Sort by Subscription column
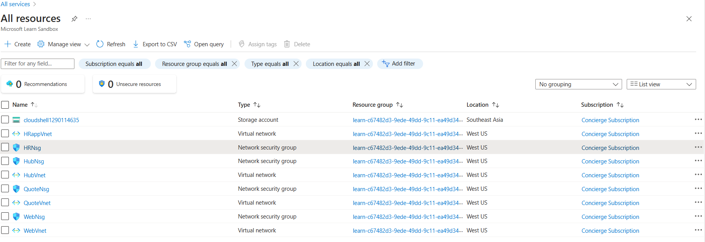Viewport: 705px width, 242px height. pos(602,105)
